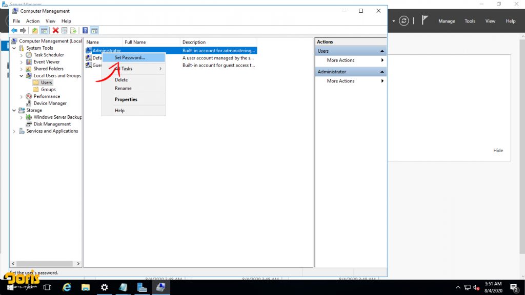Expand Shared Folders chevron
The image size is (525, 295).
[x=22, y=69]
